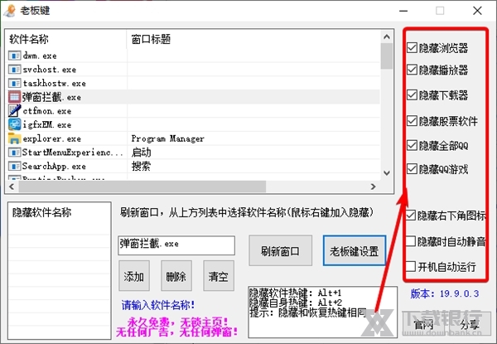Click the 隐藏自身热键: Alt+2 text
Viewport: 497px width, 344px height.
[296, 303]
